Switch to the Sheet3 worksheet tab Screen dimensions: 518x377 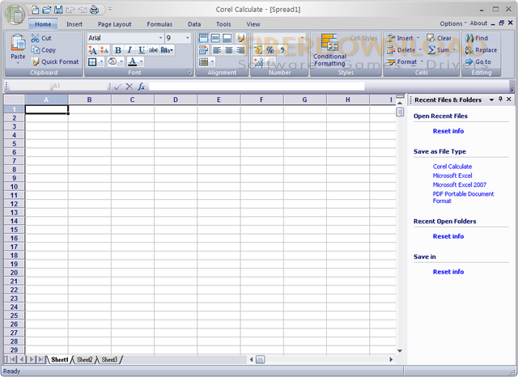tap(109, 359)
